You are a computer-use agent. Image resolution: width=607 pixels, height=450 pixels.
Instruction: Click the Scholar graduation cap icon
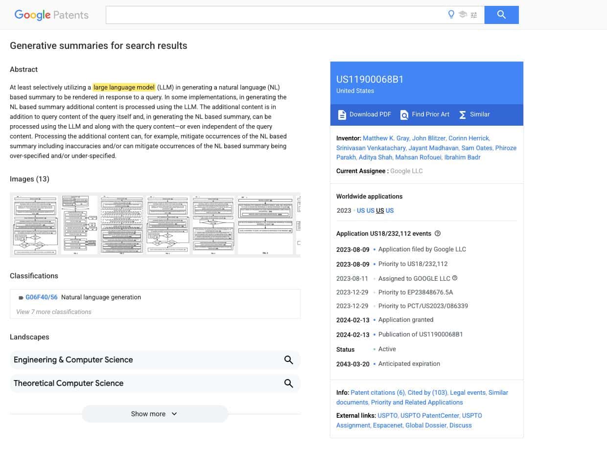click(463, 15)
